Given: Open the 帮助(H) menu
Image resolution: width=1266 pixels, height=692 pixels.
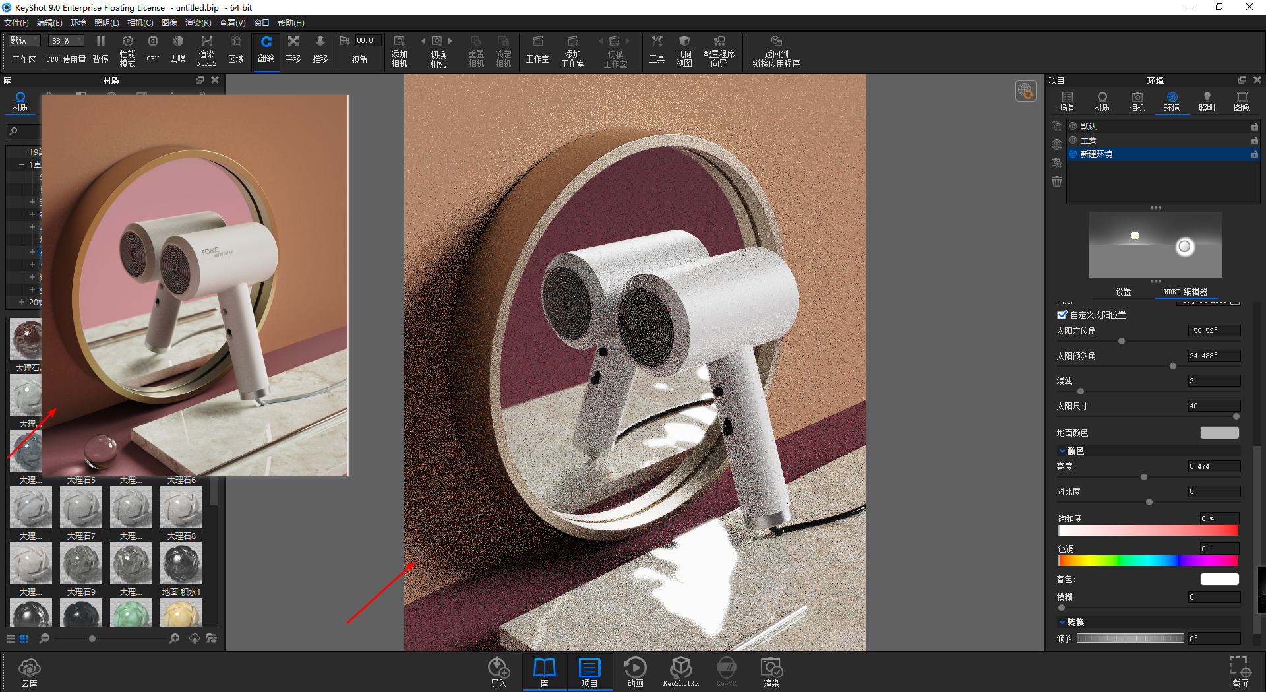Looking at the screenshot, I should (291, 23).
